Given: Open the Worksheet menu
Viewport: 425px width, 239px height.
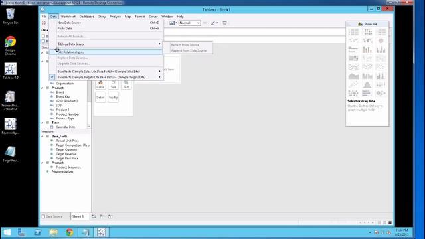Looking at the screenshot, I should click(x=68, y=17).
